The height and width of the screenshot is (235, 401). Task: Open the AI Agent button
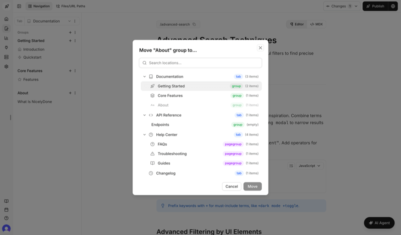pyautogui.click(x=379, y=223)
